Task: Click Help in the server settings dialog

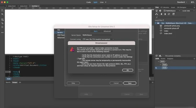Action: pyautogui.click(x=73, y=83)
